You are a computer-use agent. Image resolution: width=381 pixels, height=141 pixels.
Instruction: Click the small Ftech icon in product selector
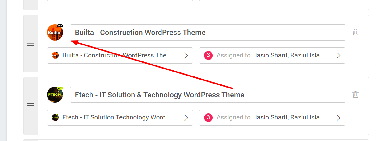(55, 118)
